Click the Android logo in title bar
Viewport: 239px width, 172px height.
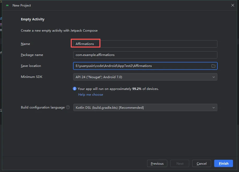(7, 5)
